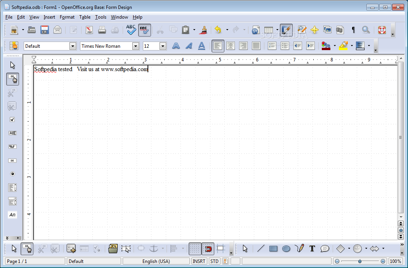Viewport: 408px width, 268px height.
Task: Open the Find magnifier tool
Action: (x=366, y=30)
